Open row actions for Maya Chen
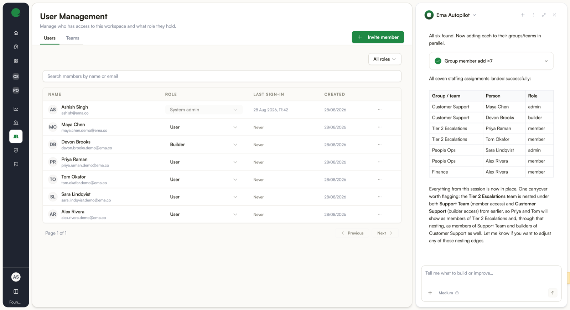The image size is (570, 310). click(x=380, y=127)
